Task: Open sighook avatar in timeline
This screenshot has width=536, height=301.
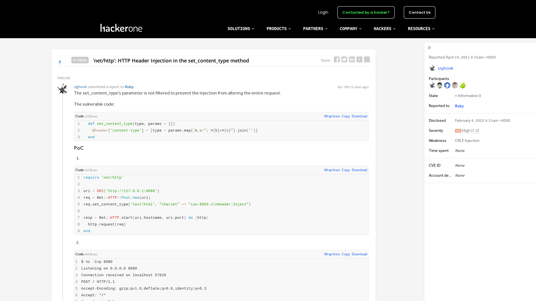Action: (x=63, y=89)
